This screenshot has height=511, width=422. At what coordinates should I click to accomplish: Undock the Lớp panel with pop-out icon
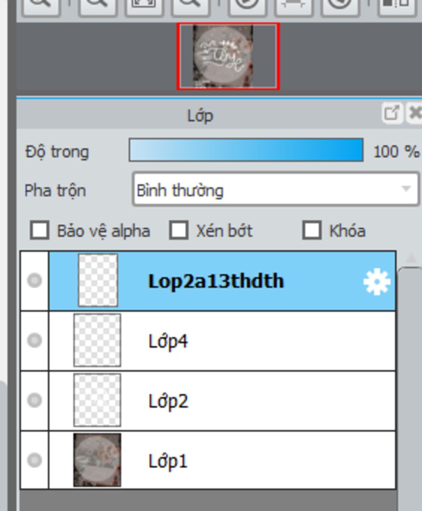pyautogui.click(x=392, y=113)
